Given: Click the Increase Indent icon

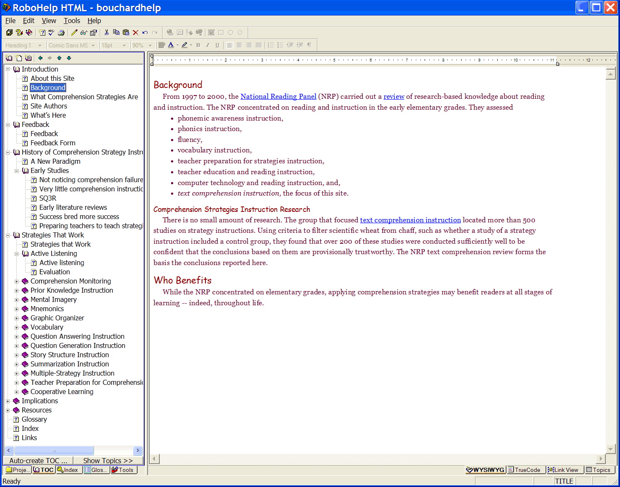Looking at the screenshot, I should 300,45.
